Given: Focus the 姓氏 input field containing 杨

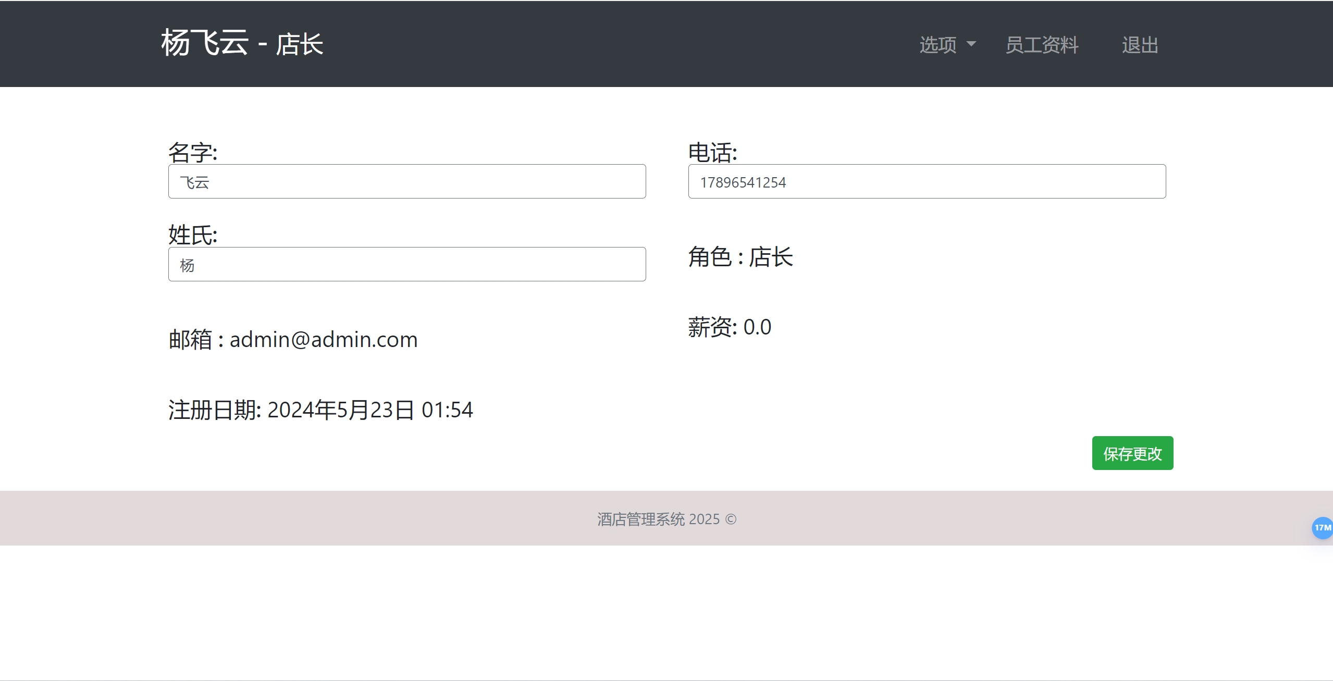Looking at the screenshot, I should pyautogui.click(x=407, y=264).
